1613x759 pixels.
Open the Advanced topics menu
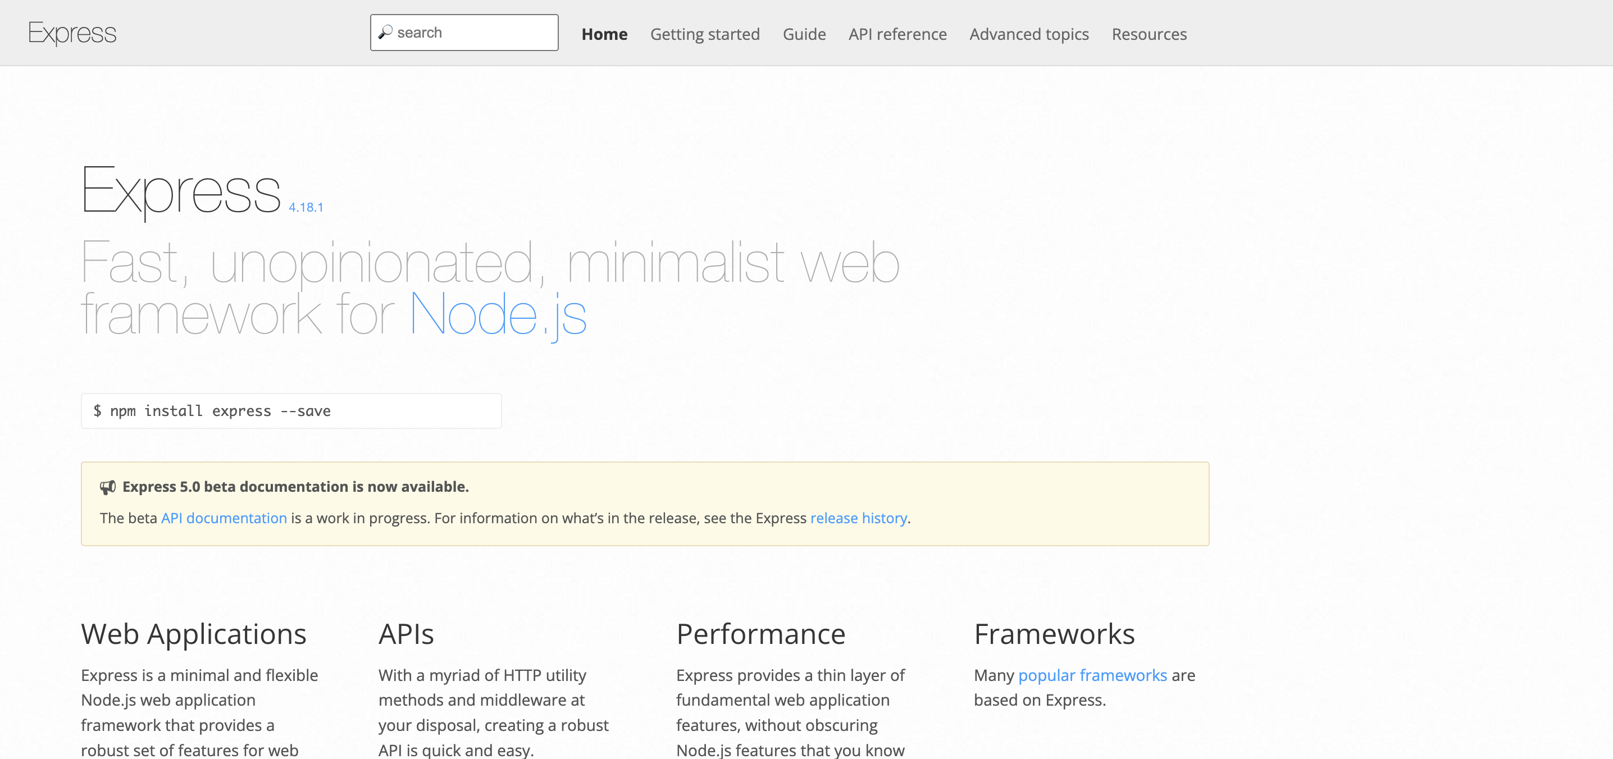point(1029,34)
